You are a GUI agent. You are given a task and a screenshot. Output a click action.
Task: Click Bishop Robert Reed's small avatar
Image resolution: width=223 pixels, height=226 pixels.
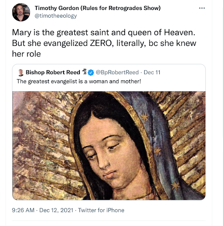21,72
